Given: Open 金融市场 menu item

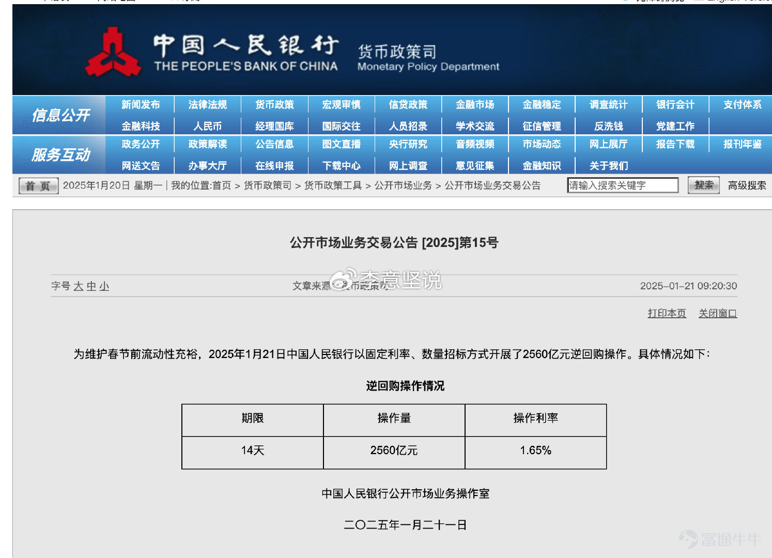Looking at the screenshot, I should pos(475,105).
